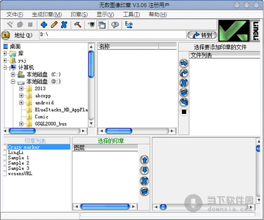The height and width of the screenshot is (220, 264).
Task: Click the 转到 go button
Action: click(202, 35)
